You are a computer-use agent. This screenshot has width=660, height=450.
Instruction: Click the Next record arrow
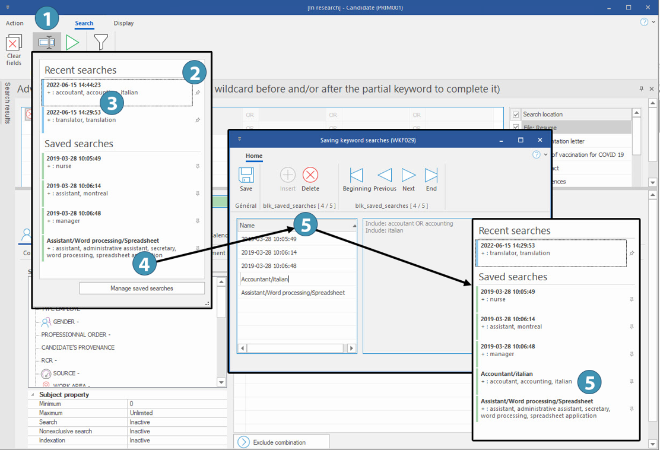tap(408, 175)
